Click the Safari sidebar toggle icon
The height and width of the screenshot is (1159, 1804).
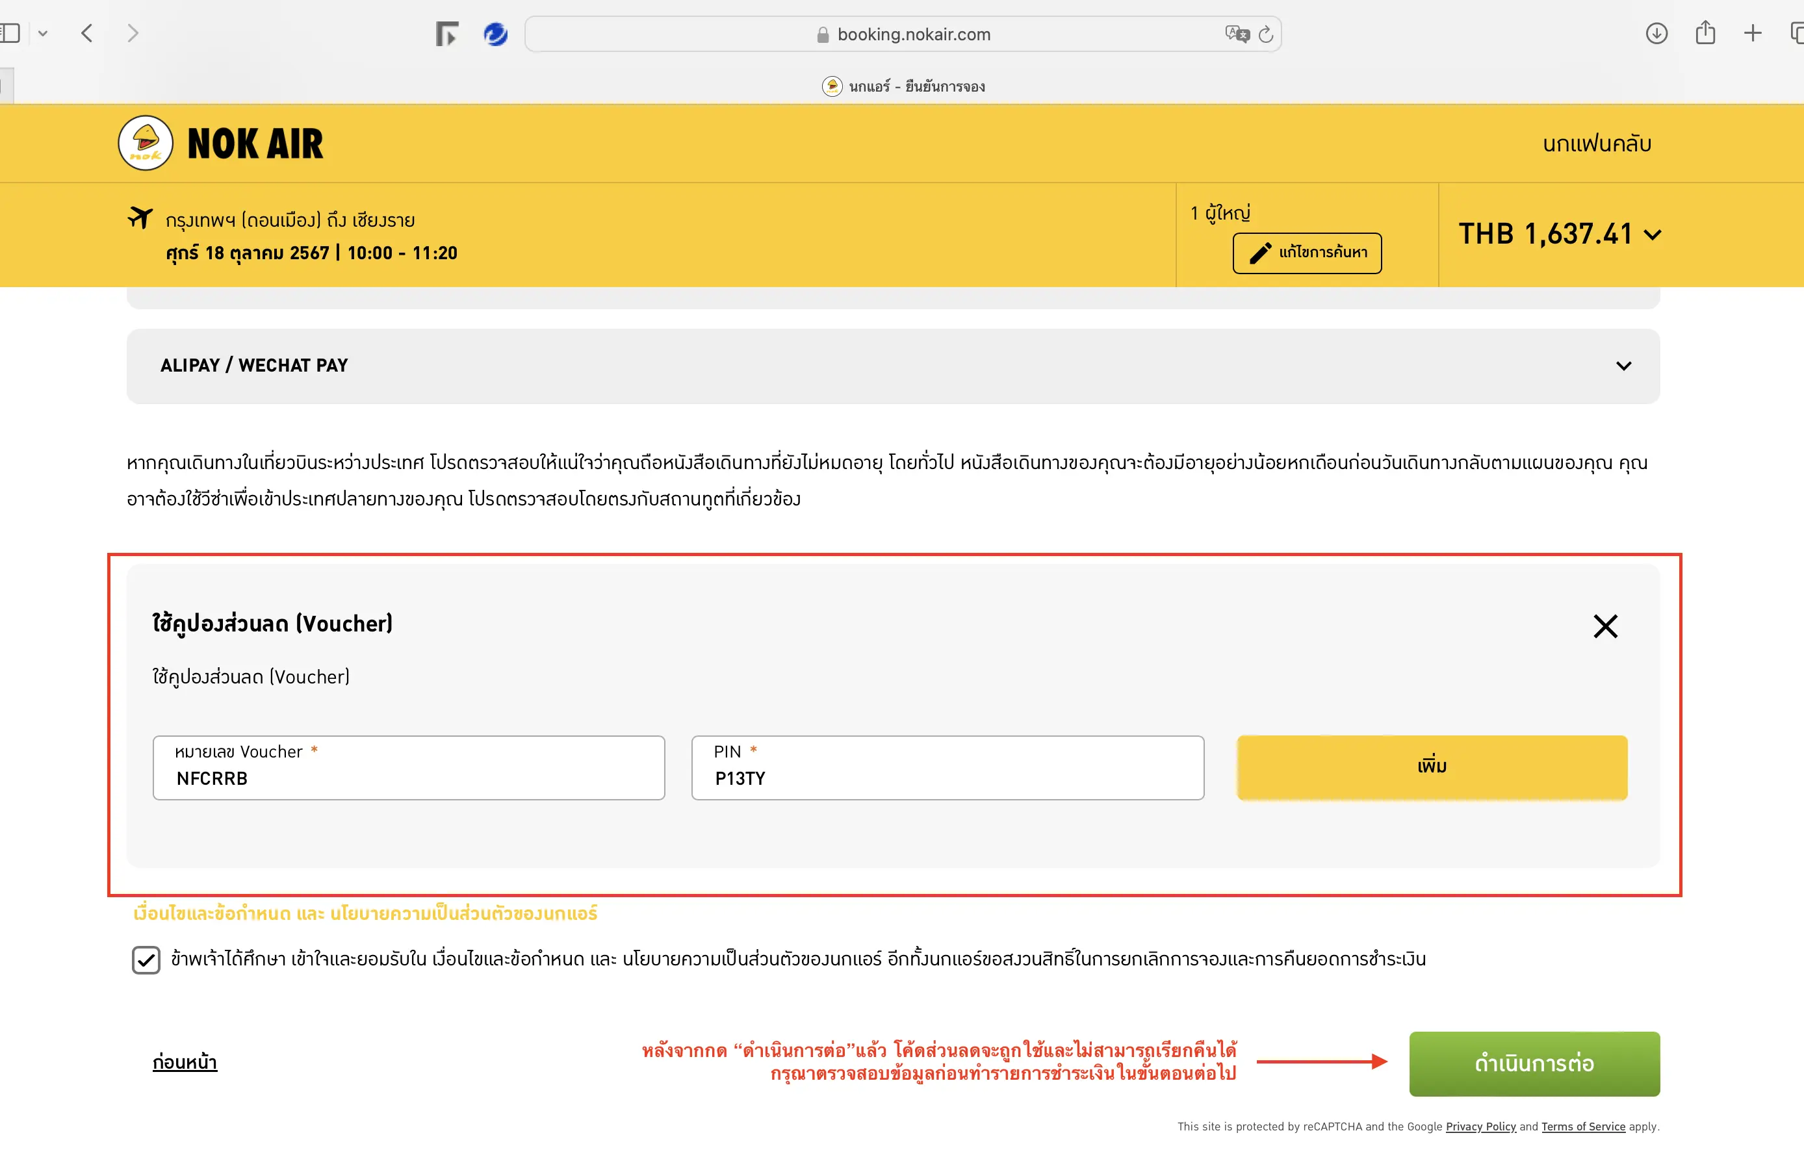10,33
